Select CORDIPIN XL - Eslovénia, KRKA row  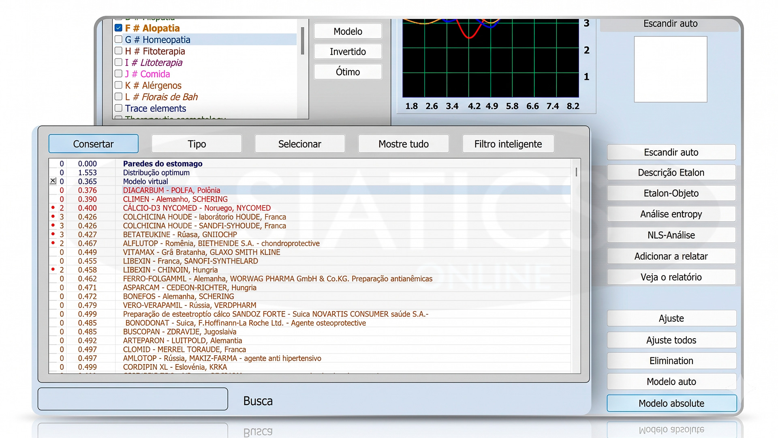(310, 367)
